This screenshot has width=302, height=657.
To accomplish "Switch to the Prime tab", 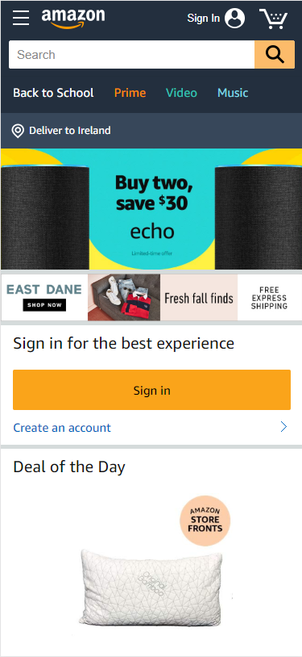I will [130, 93].
